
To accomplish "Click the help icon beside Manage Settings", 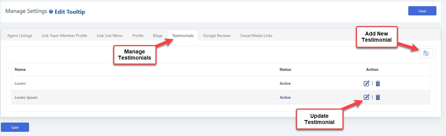I will (x=51, y=11).
